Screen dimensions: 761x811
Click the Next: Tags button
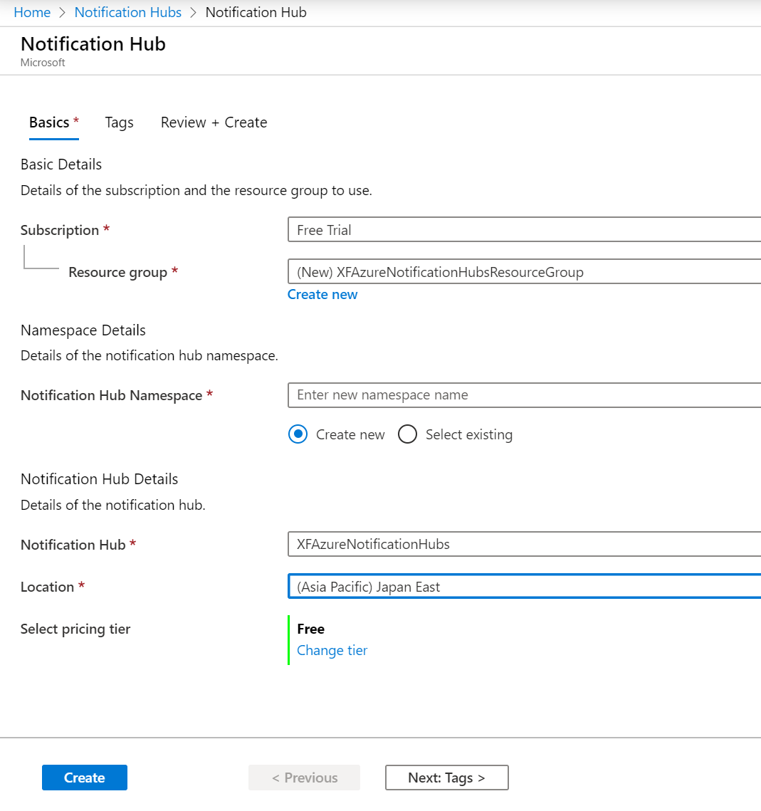tap(446, 778)
